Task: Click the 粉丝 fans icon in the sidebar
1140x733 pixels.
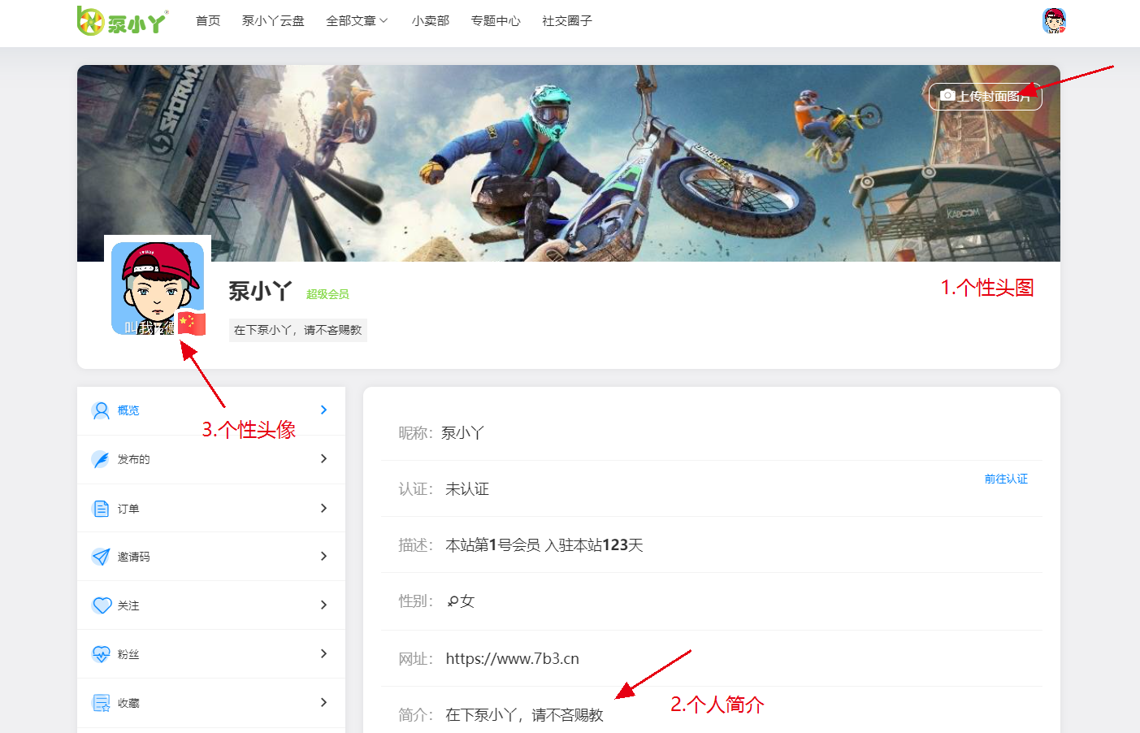Action: pyautogui.click(x=101, y=654)
